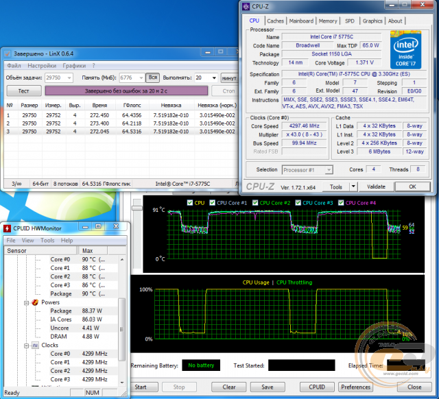439x399 pixels.
Task: Click HWMonitor scrollbar up arrow
Action: point(122,260)
